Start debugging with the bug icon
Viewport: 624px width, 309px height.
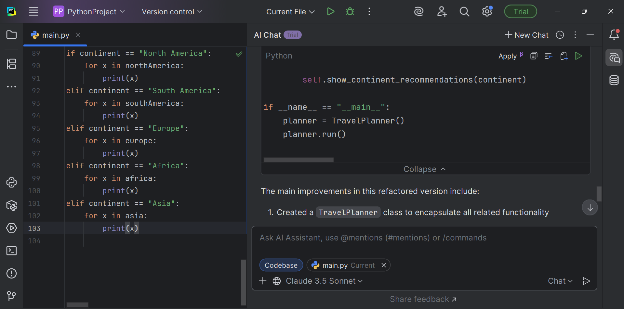tap(350, 12)
